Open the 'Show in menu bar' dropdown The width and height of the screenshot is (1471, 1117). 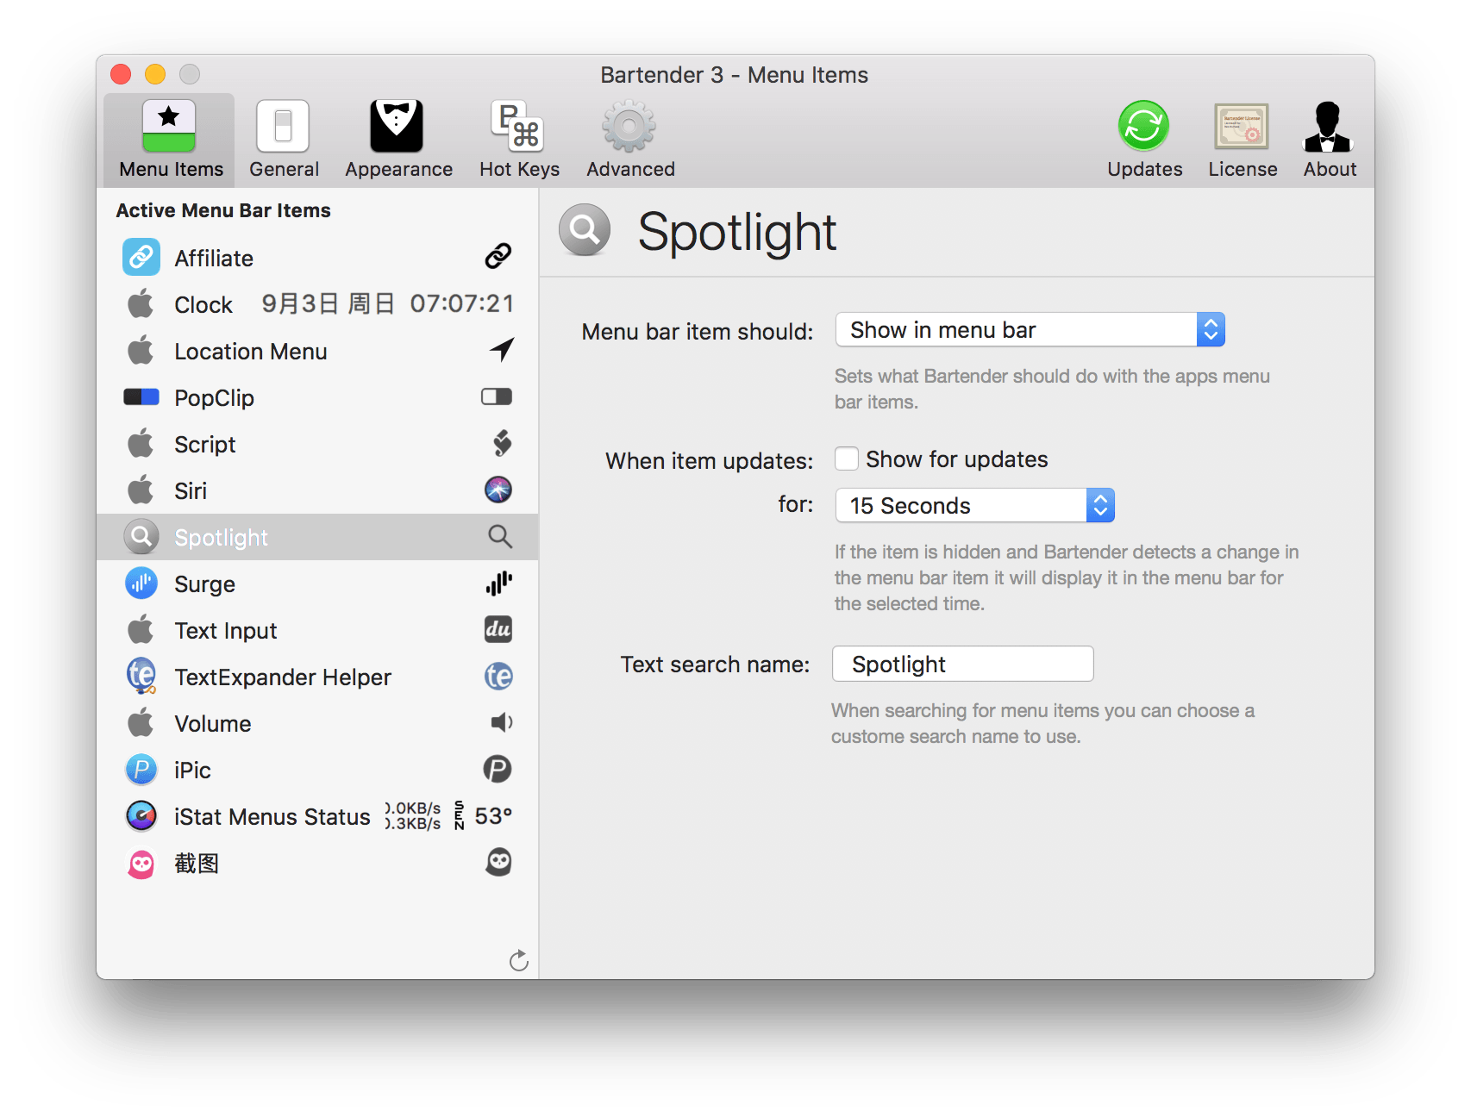[x=1030, y=329]
